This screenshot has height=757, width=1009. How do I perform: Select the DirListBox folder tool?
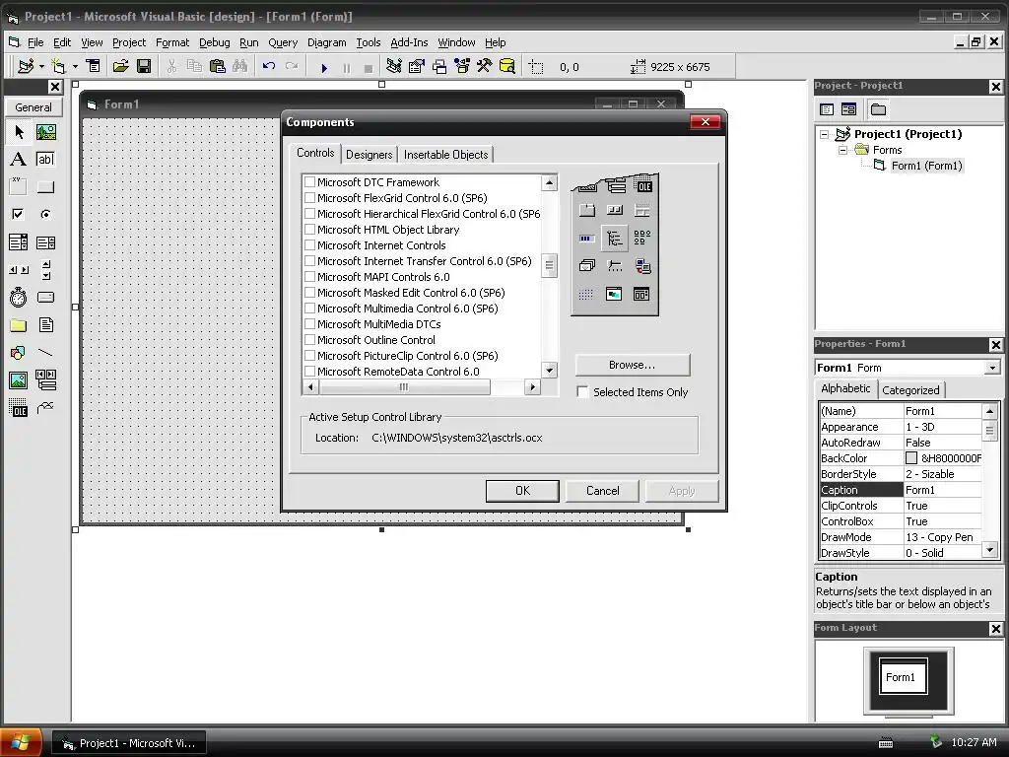pos(19,325)
